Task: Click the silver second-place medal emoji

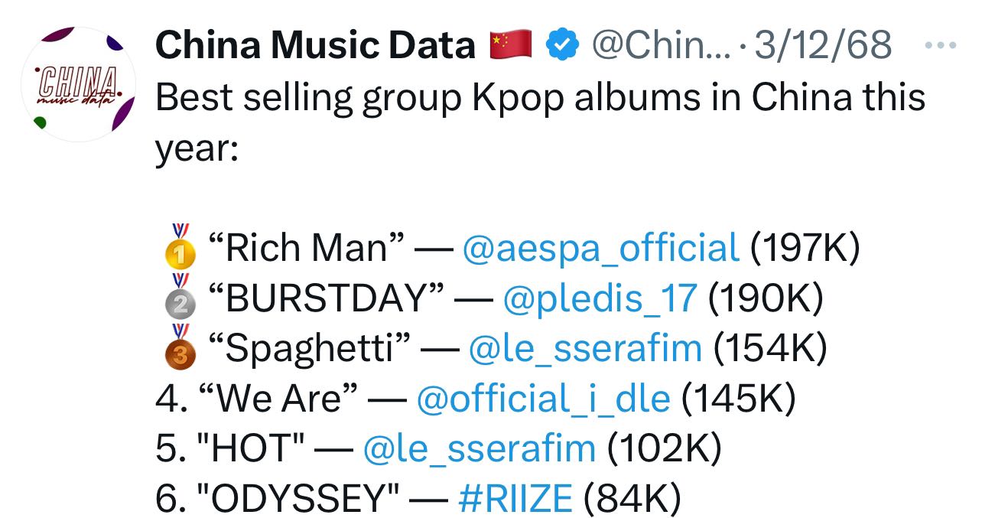Action: point(179,297)
